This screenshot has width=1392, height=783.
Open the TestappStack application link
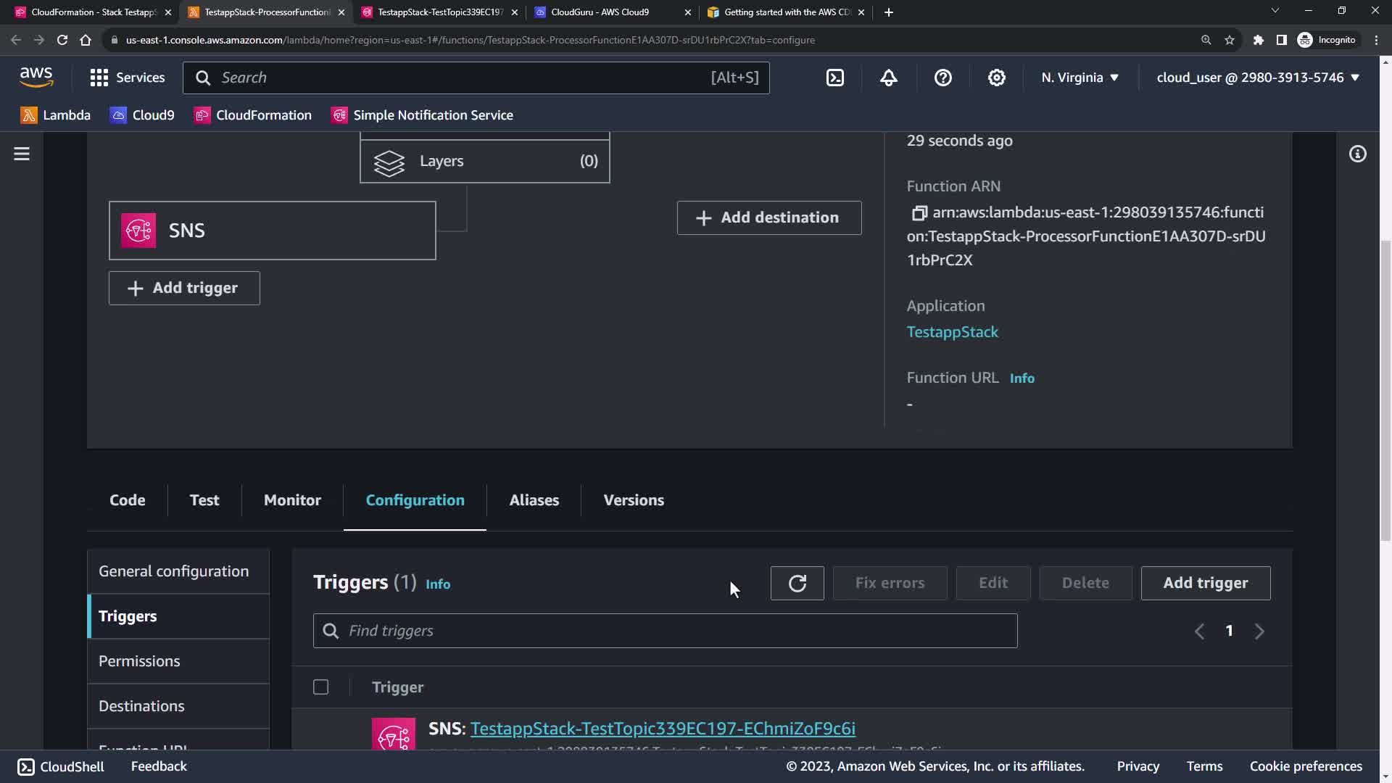(x=952, y=332)
